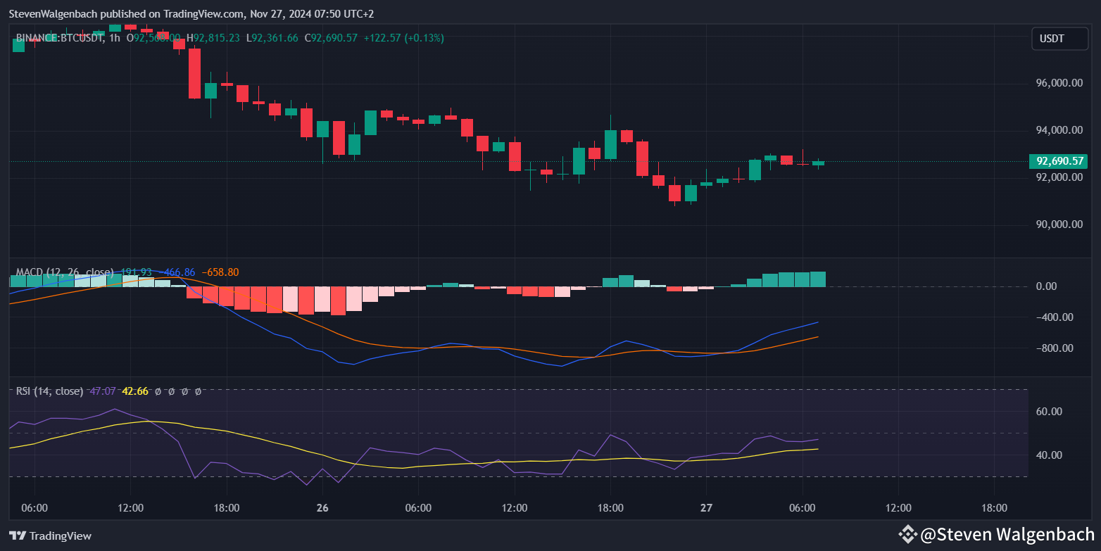Click the first ø symbol after RSI values
Viewport: 1101px width, 551px height.
click(x=158, y=391)
